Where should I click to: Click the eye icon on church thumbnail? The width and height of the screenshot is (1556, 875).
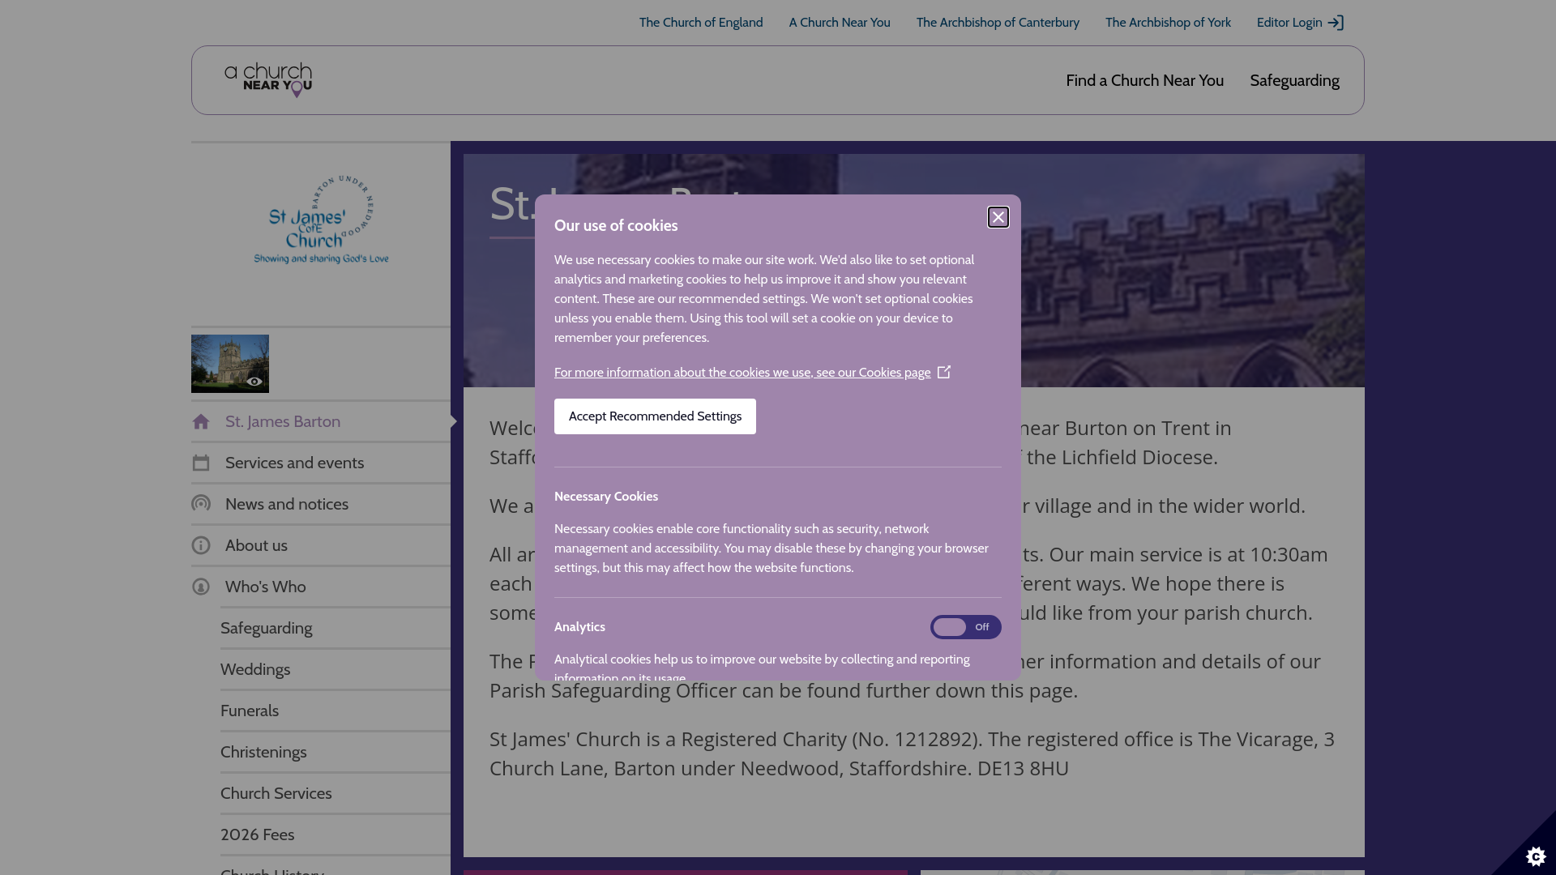tap(254, 382)
